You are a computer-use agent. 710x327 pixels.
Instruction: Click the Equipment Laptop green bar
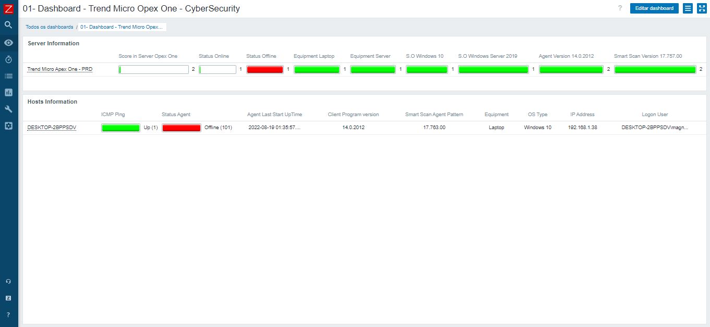317,69
